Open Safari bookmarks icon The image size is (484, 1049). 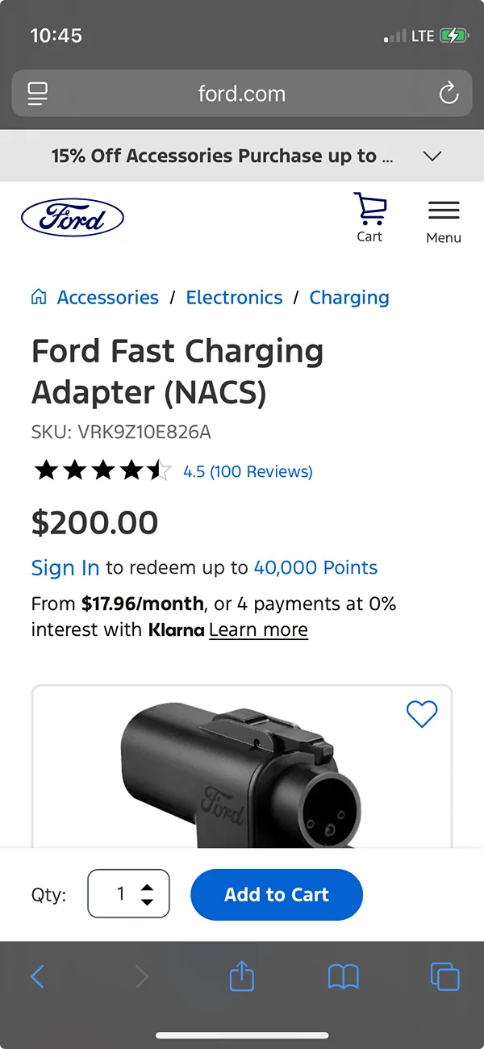[343, 977]
